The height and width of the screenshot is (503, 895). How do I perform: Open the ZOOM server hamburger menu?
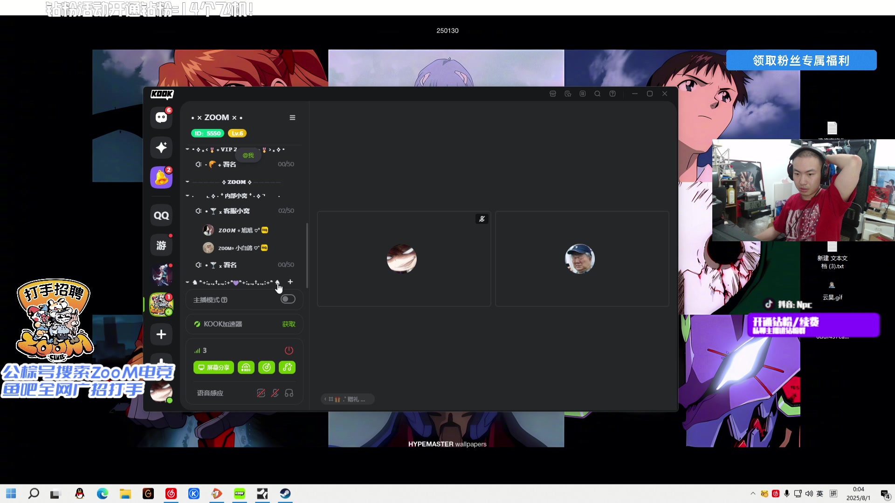point(292,117)
